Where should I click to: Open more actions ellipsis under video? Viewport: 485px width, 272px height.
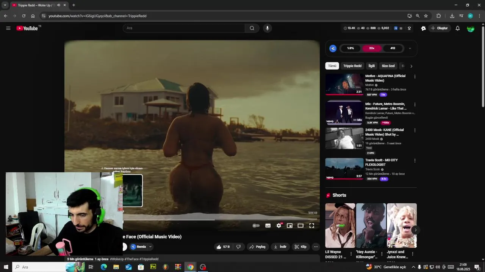tap(316, 247)
